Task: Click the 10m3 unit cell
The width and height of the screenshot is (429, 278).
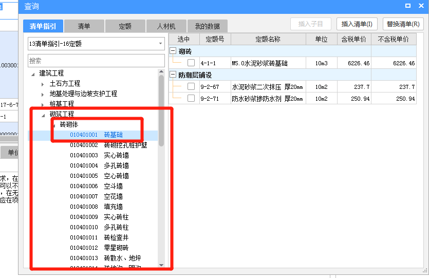Action: [x=322, y=63]
